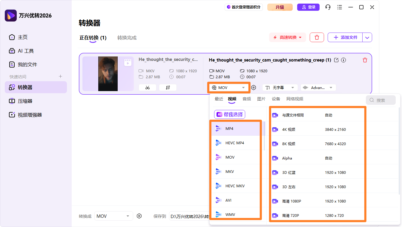Delete the file with red trash icon
Screen dimensions: 402x227
tap(365, 60)
